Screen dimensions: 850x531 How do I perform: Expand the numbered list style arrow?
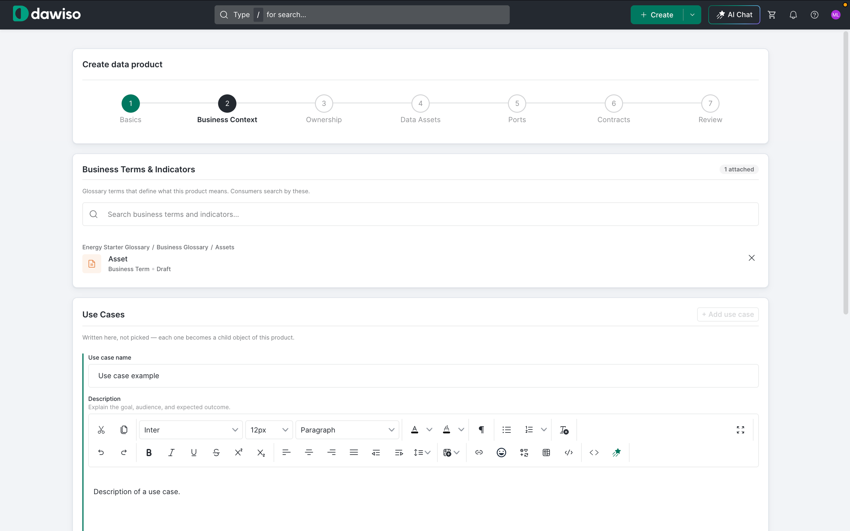(x=544, y=430)
